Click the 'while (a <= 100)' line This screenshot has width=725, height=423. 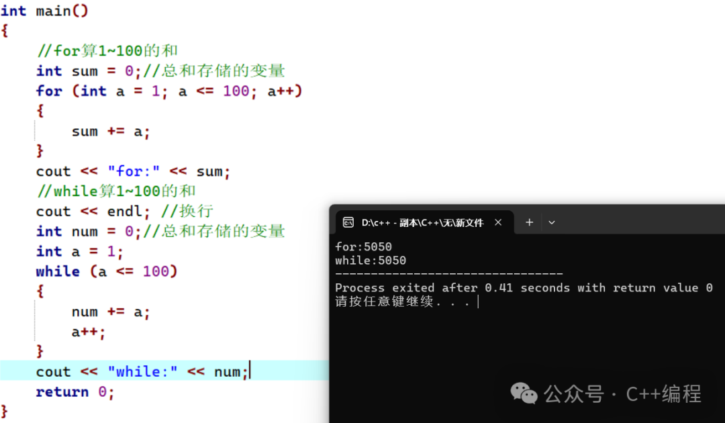coord(107,271)
